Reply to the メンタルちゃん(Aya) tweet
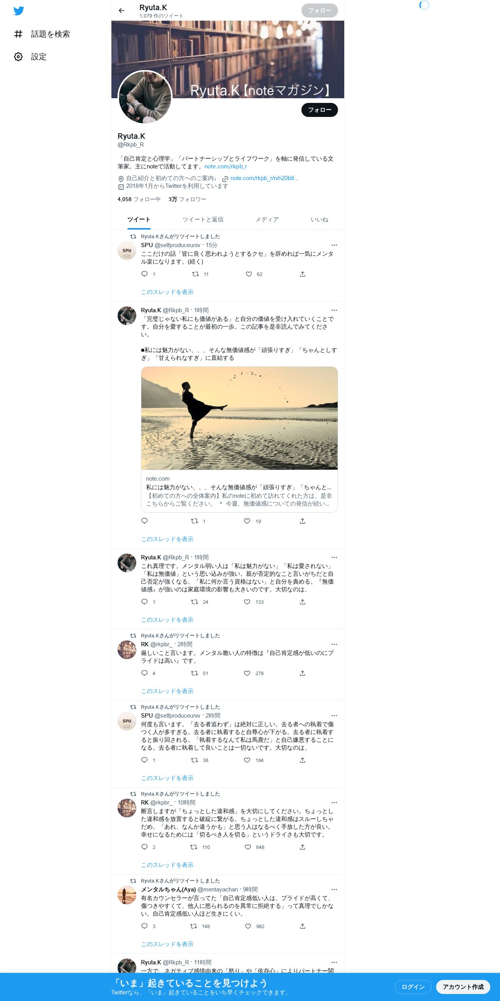Screen dimensions: 500x1001 [144, 926]
